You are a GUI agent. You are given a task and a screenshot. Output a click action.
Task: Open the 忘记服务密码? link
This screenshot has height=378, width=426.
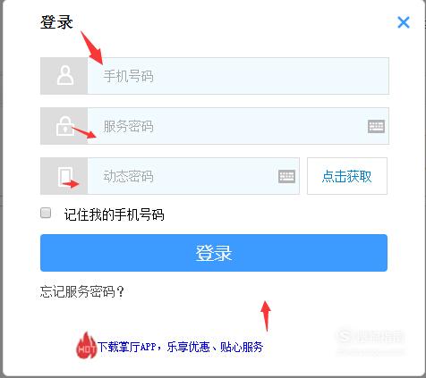click(82, 291)
